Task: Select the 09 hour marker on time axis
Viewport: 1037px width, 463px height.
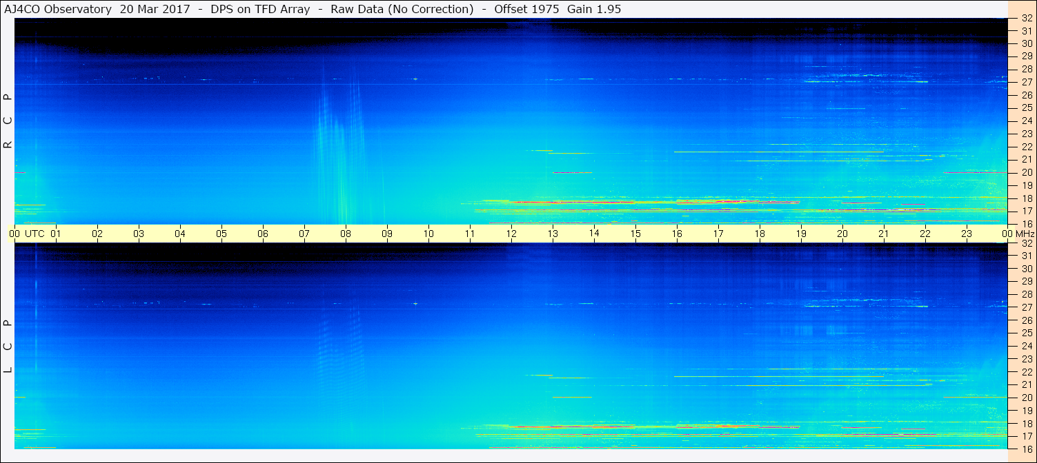Action: (387, 234)
